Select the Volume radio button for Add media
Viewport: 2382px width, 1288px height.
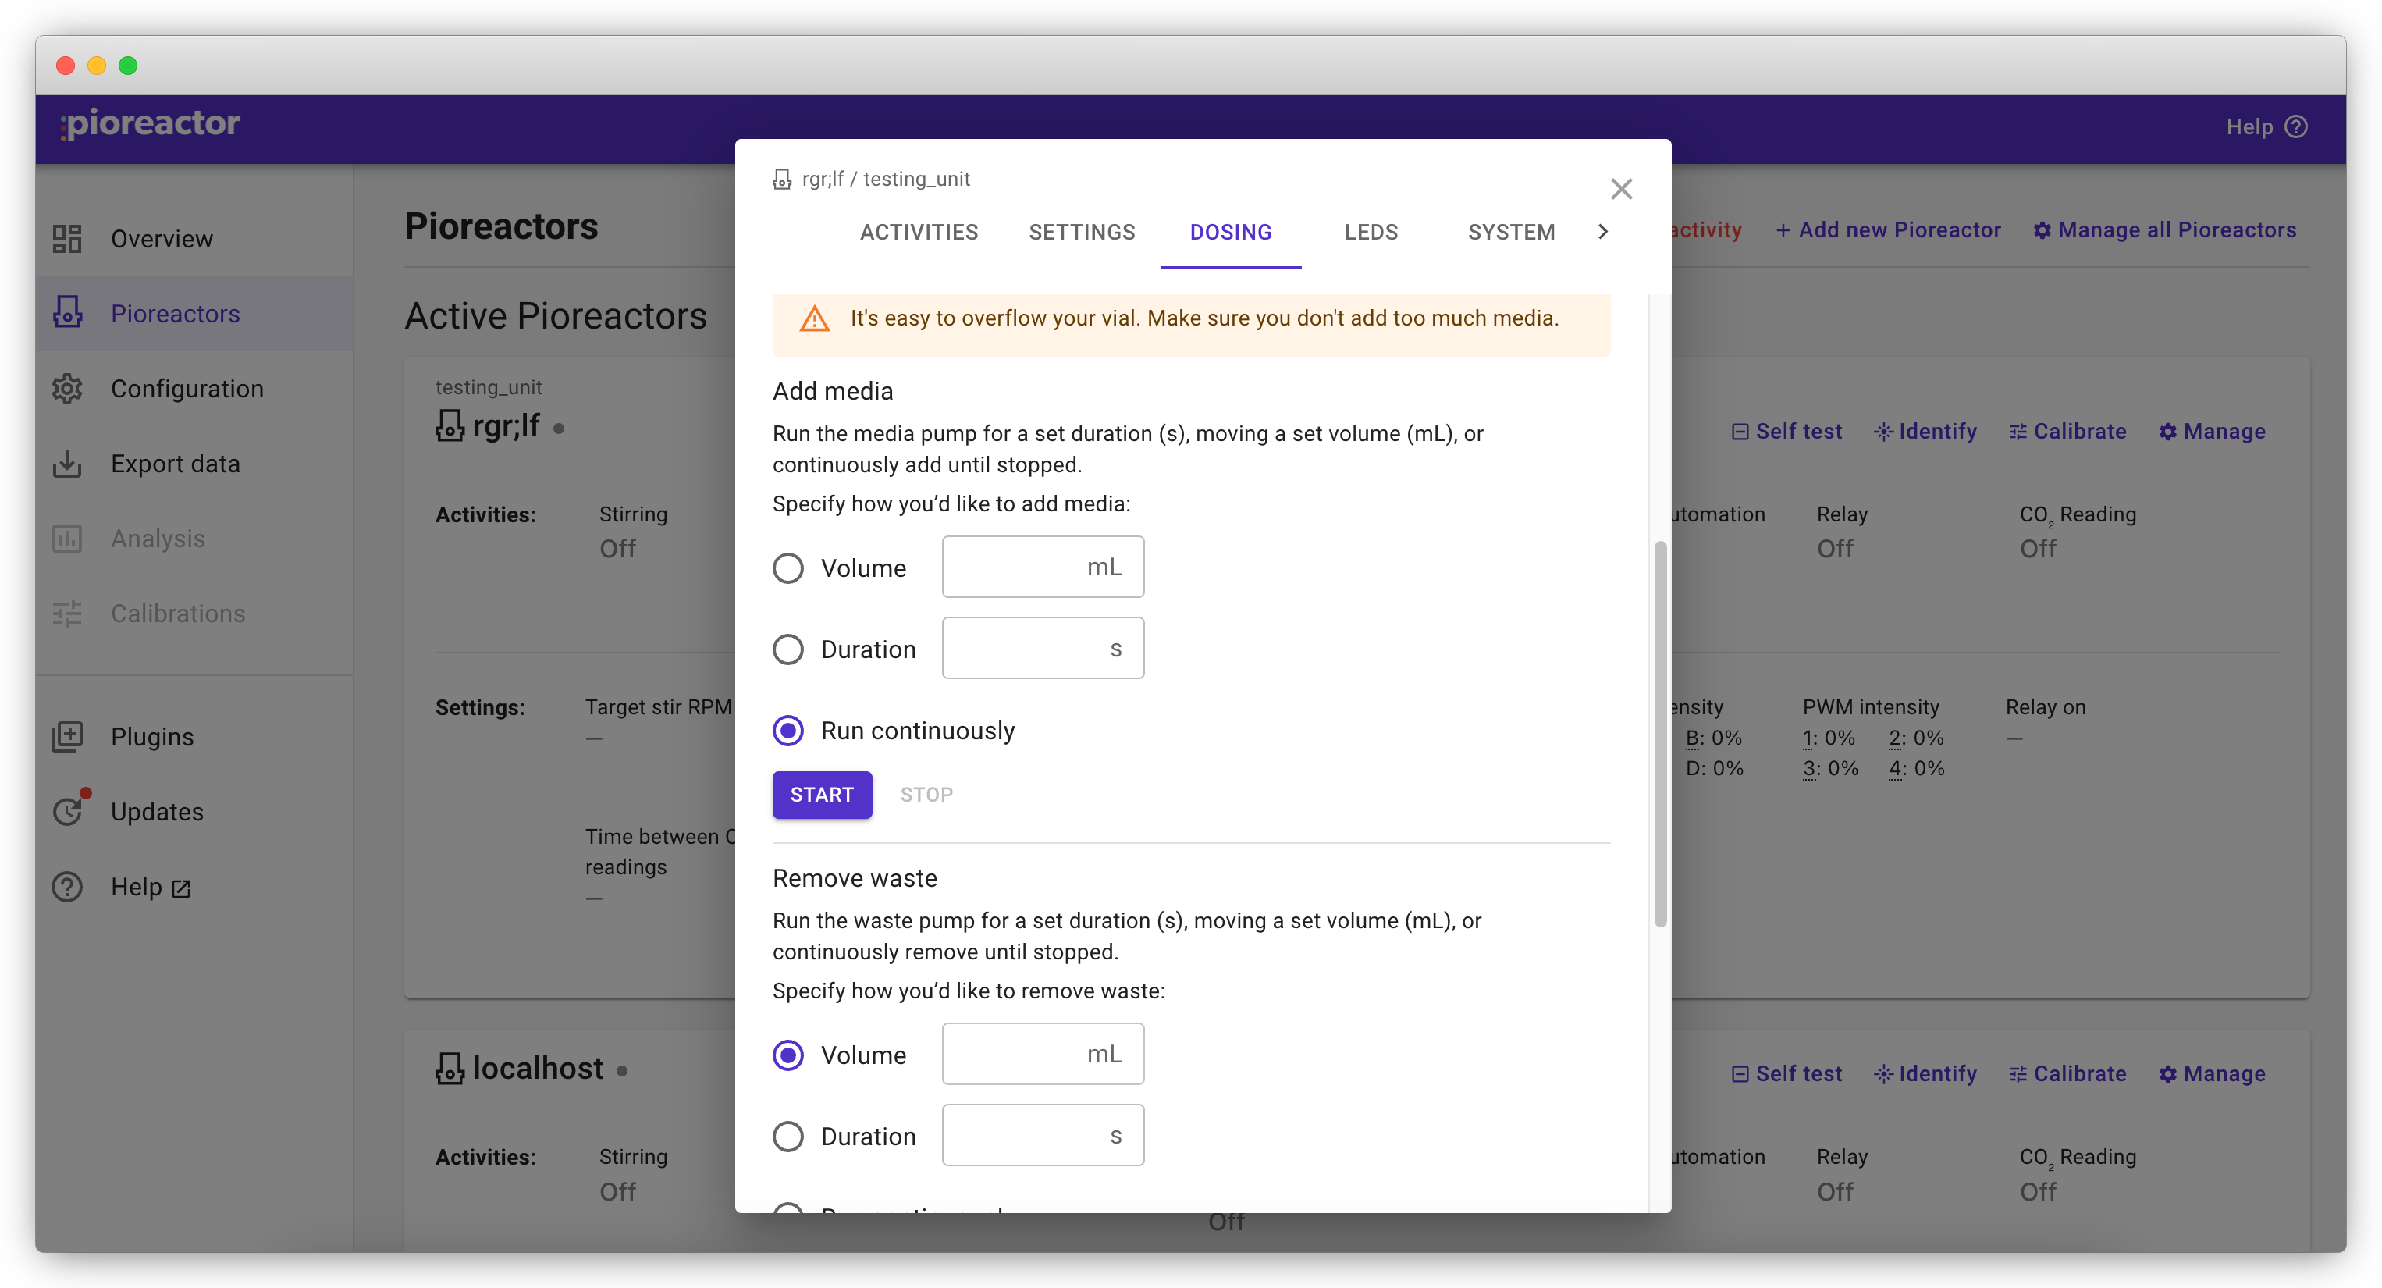click(x=788, y=566)
